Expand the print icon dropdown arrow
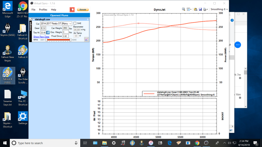The height and width of the screenshot is (147, 262). [207, 9]
